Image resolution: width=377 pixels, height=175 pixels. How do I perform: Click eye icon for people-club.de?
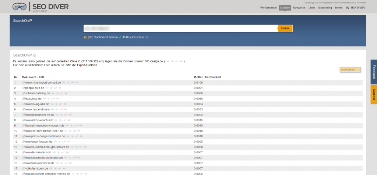tap(51, 88)
